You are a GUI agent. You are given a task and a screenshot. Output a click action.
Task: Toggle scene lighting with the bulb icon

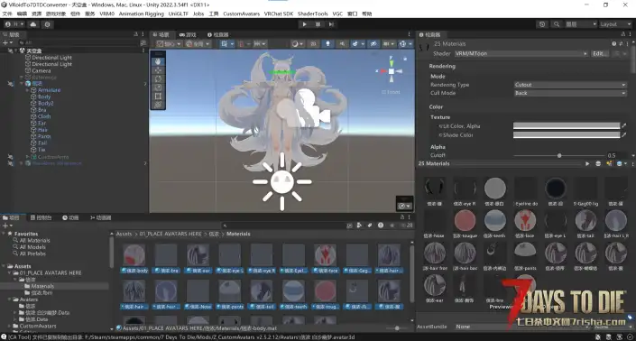coord(327,44)
